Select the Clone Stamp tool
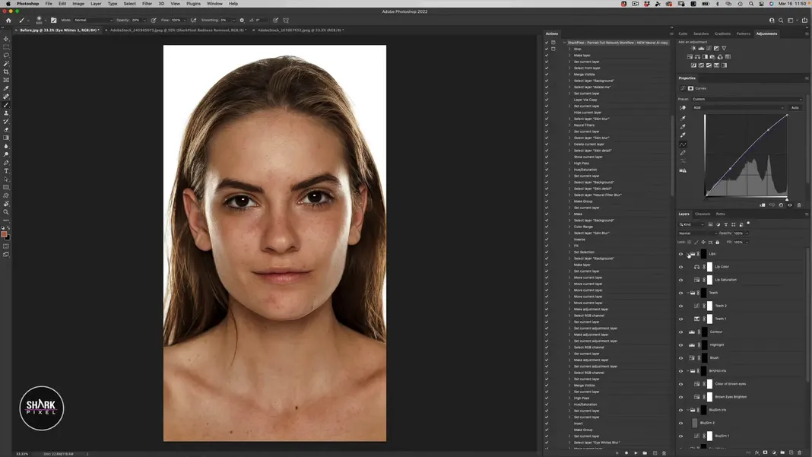The width and height of the screenshot is (812, 457). coord(6,113)
